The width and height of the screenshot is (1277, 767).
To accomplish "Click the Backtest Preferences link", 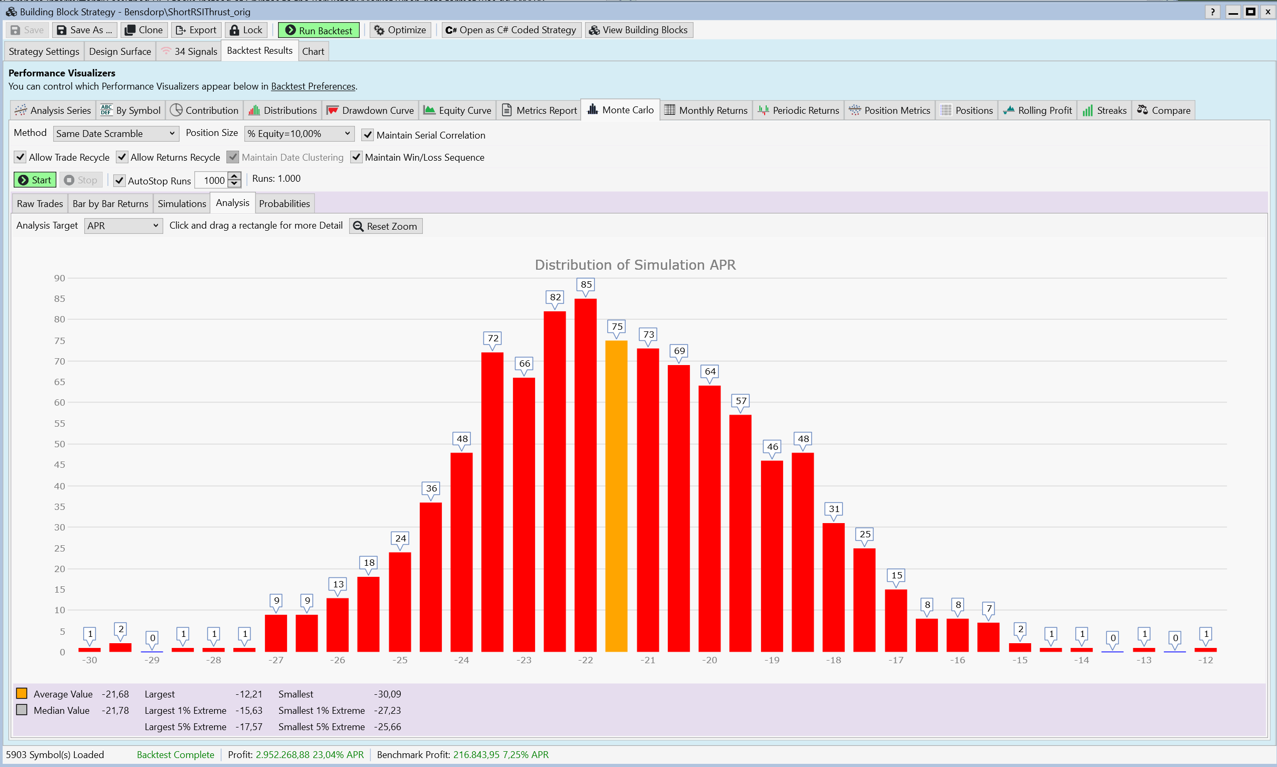I will coord(313,86).
